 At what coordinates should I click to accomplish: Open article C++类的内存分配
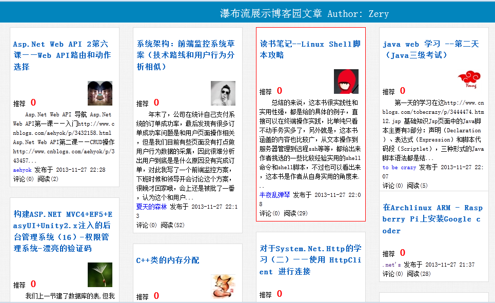[x=168, y=260]
